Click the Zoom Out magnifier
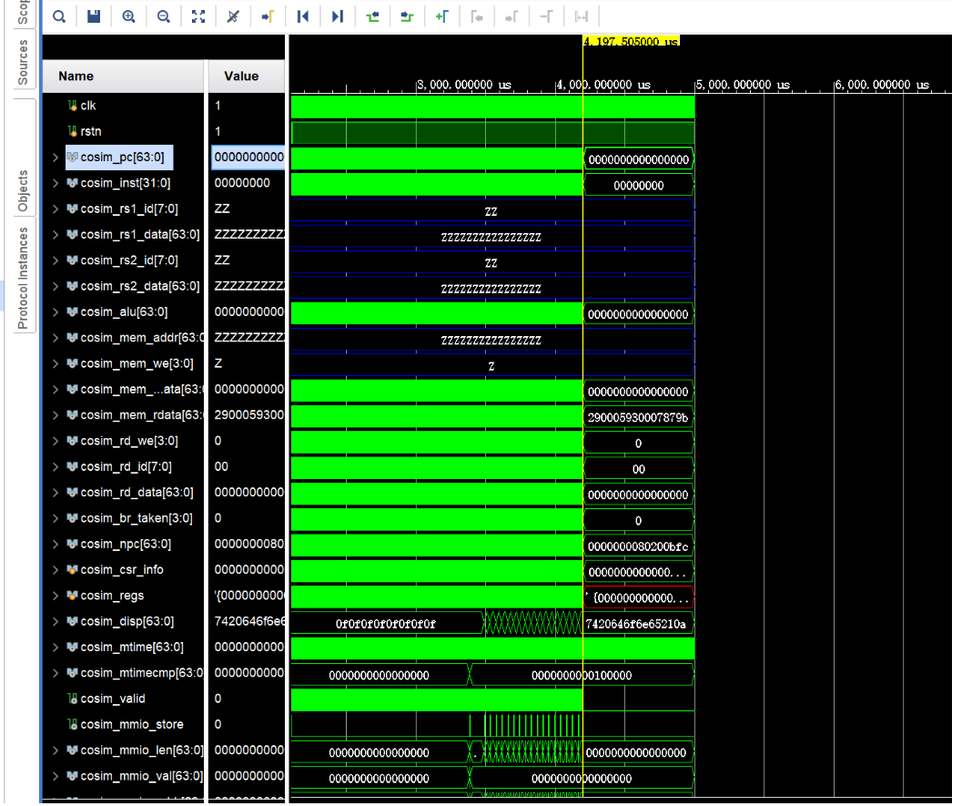 164,16
